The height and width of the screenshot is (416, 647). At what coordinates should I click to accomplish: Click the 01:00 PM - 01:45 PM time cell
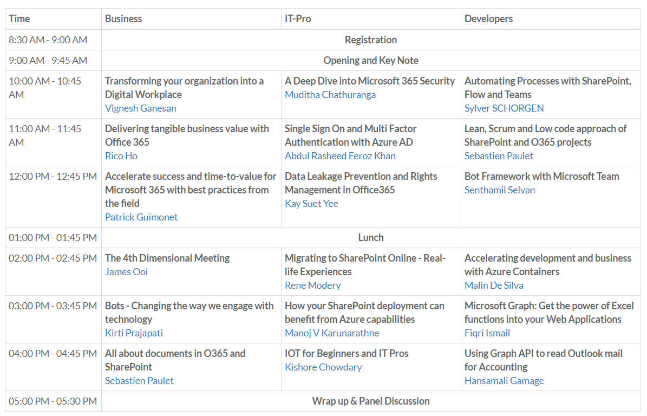point(53,238)
